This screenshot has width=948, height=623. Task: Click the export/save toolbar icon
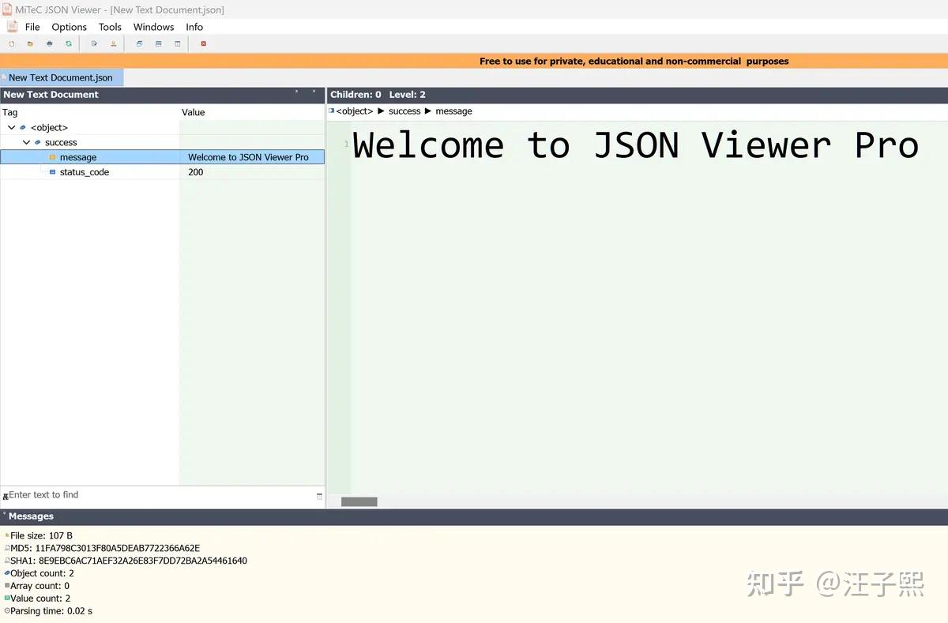[x=113, y=43]
